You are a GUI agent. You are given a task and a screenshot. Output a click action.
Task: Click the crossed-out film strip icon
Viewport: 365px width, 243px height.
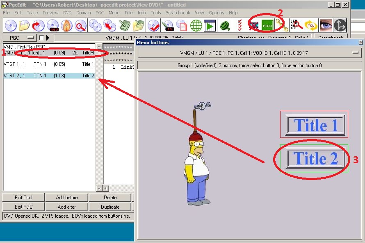pos(254,25)
